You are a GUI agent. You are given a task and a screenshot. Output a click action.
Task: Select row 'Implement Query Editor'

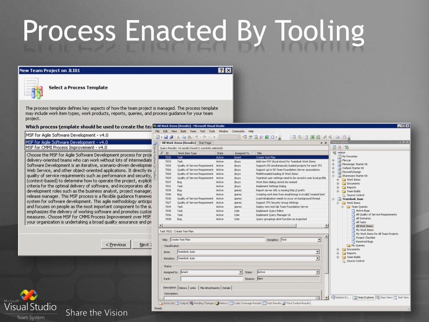click(x=243, y=211)
